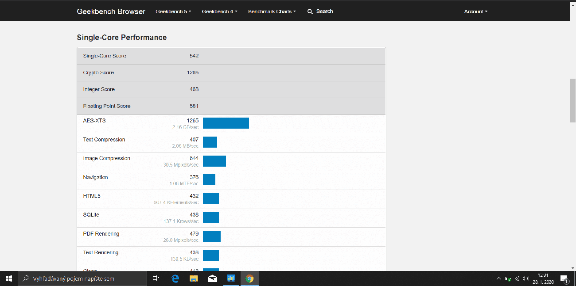Open the Benchmark Charts dropdown

[x=272, y=11]
